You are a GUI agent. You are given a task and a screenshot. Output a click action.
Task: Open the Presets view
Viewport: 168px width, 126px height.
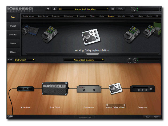[x=13, y=35]
